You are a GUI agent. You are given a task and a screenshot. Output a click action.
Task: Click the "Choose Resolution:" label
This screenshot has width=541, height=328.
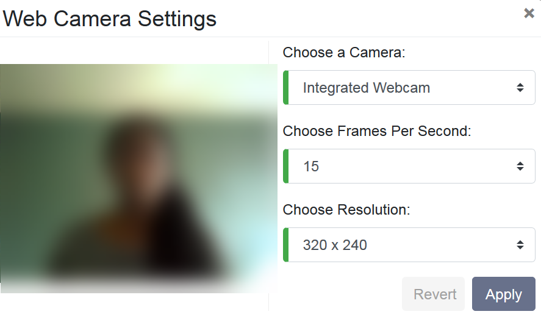tap(346, 210)
